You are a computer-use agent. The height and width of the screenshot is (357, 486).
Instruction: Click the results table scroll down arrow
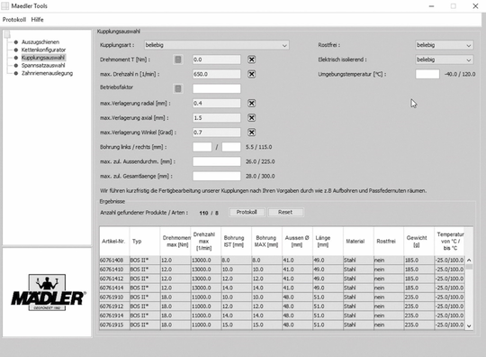pos(469,325)
